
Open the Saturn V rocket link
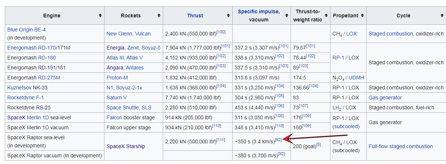(x=117, y=98)
